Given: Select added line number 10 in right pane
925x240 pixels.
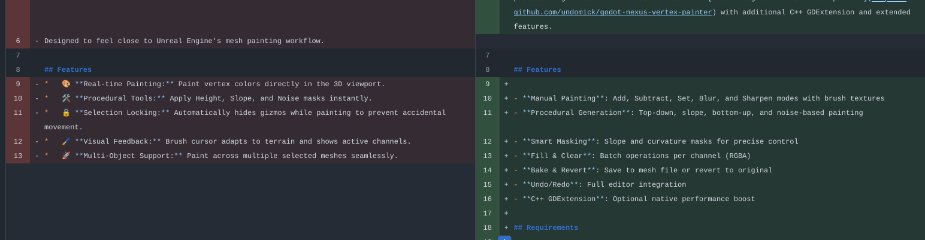Looking at the screenshot, I should 487,99.
